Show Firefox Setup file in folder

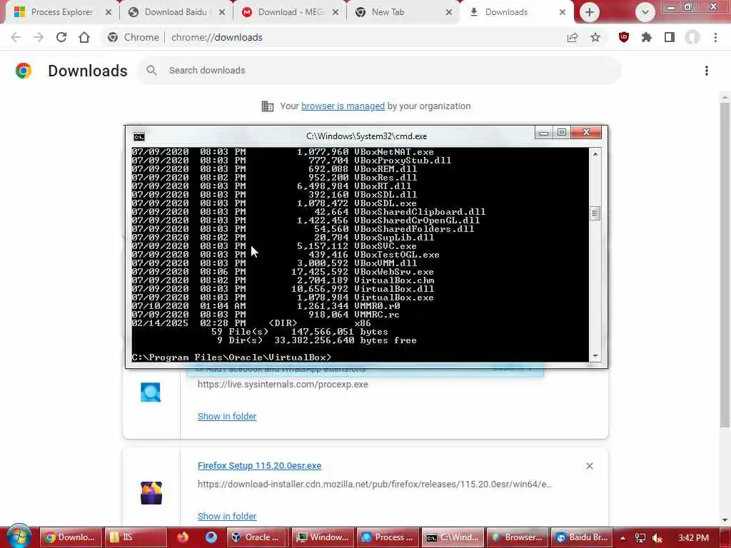[227, 517]
